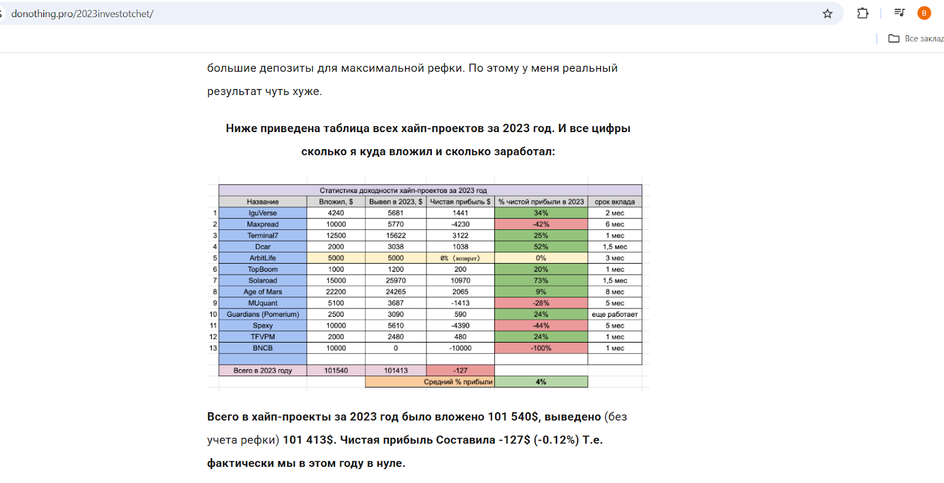
Task: Select the 73% Solaroad profit cell
Action: [541, 280]
